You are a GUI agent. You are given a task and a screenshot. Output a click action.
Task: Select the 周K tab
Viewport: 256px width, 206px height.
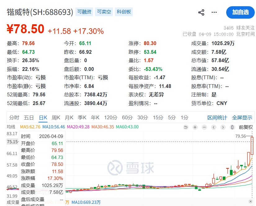point(56,117)
